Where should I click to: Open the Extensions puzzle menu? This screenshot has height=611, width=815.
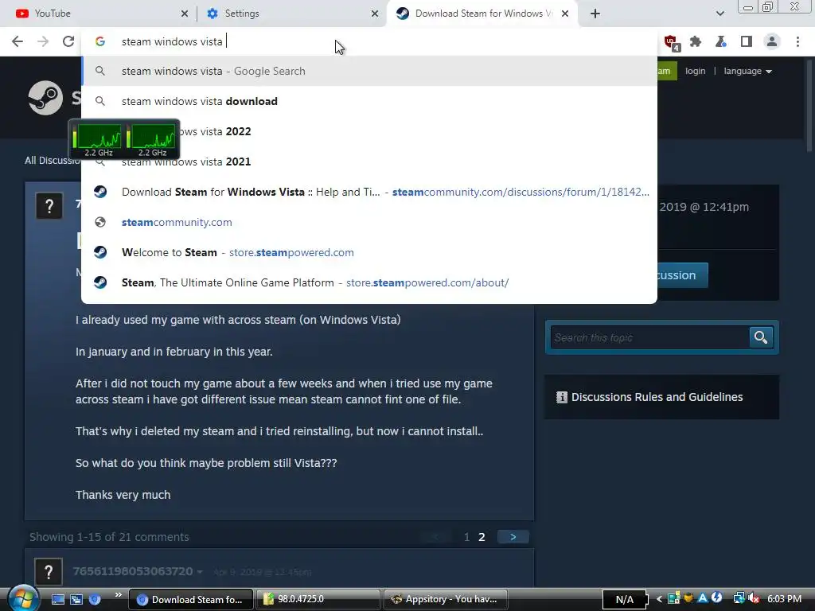[696, 41]
